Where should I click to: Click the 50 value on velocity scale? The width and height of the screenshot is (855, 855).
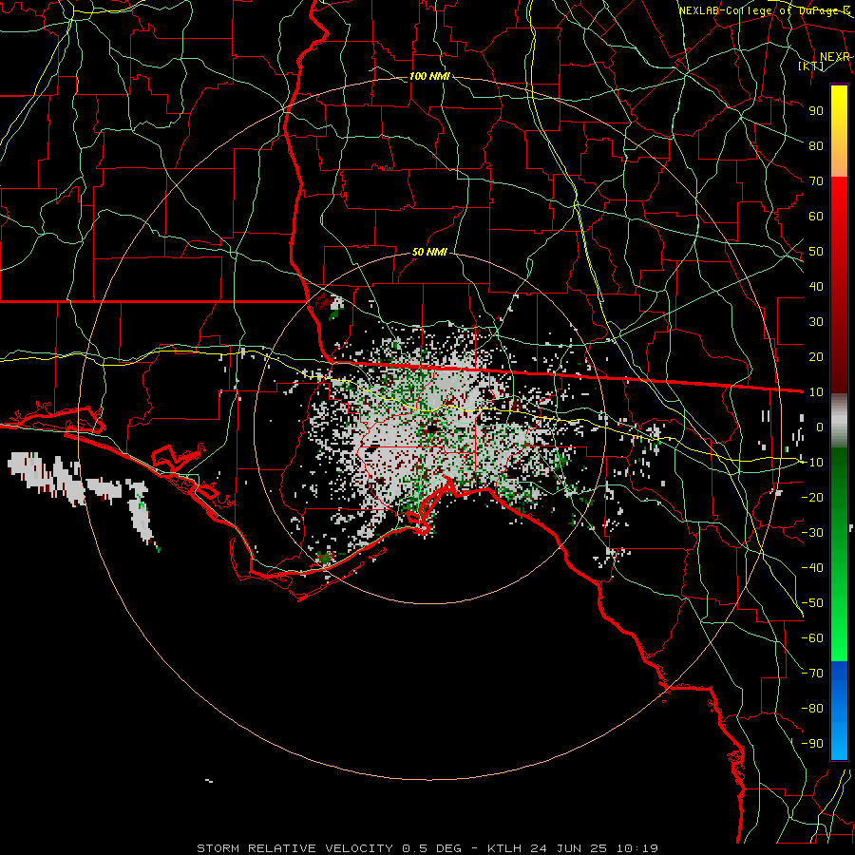coord(816,252)
